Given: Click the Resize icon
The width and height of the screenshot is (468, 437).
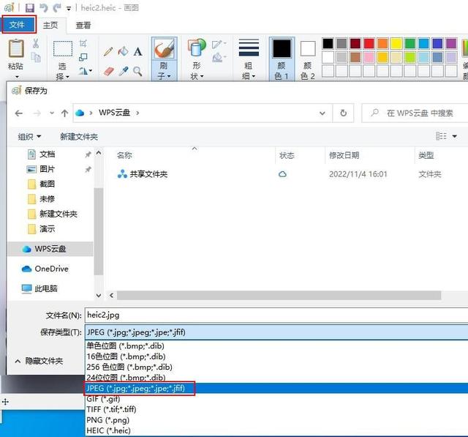Looking at the screenshot, I should (83, 57).
